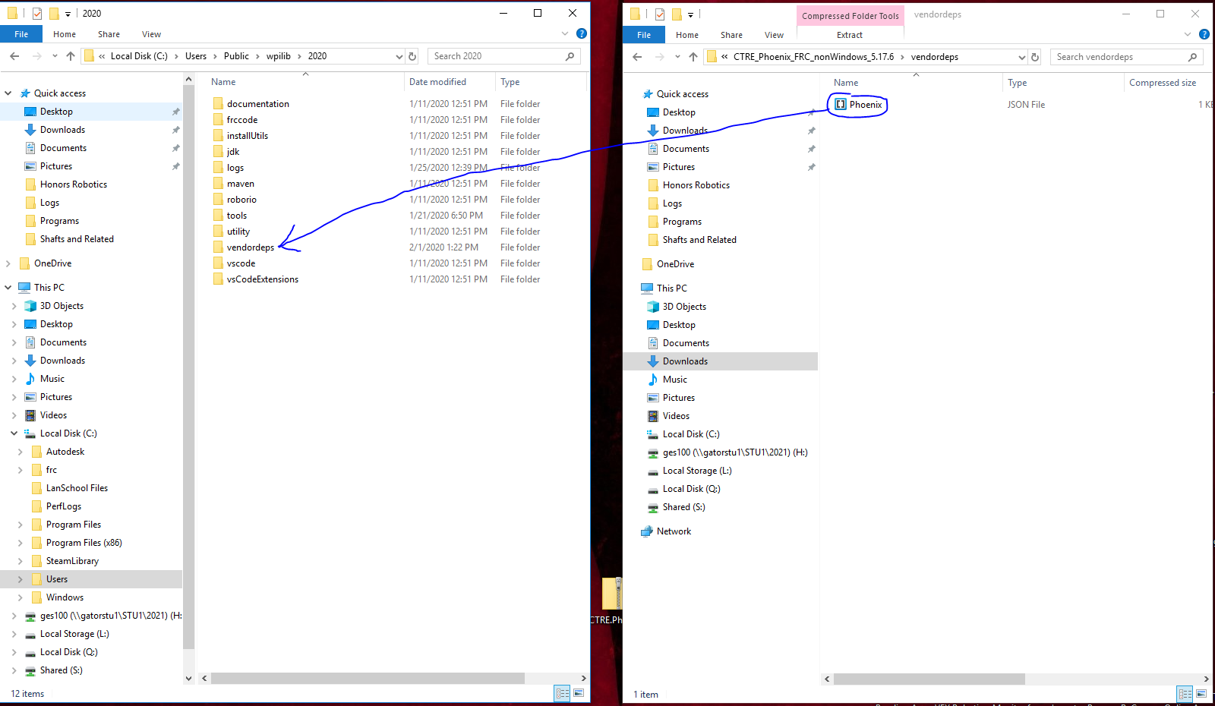Select Local Storage (L:) in 2020 sidebar
Screen dimensions: 1215x706
(x=74, y=634)
